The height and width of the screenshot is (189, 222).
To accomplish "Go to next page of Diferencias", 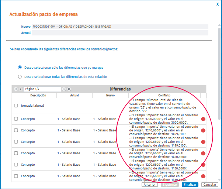I will click(64, 89).
